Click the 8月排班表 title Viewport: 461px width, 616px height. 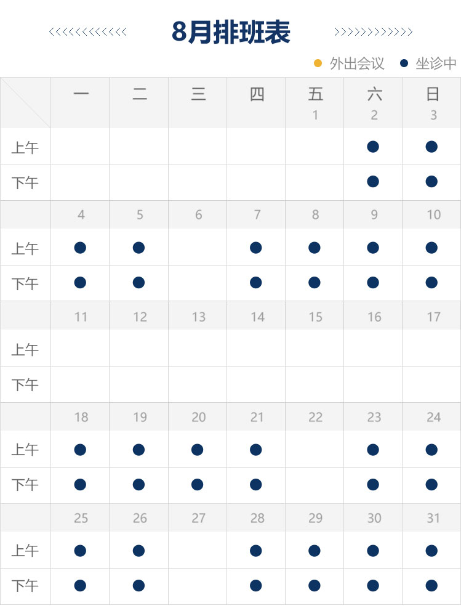click(231, 32)
